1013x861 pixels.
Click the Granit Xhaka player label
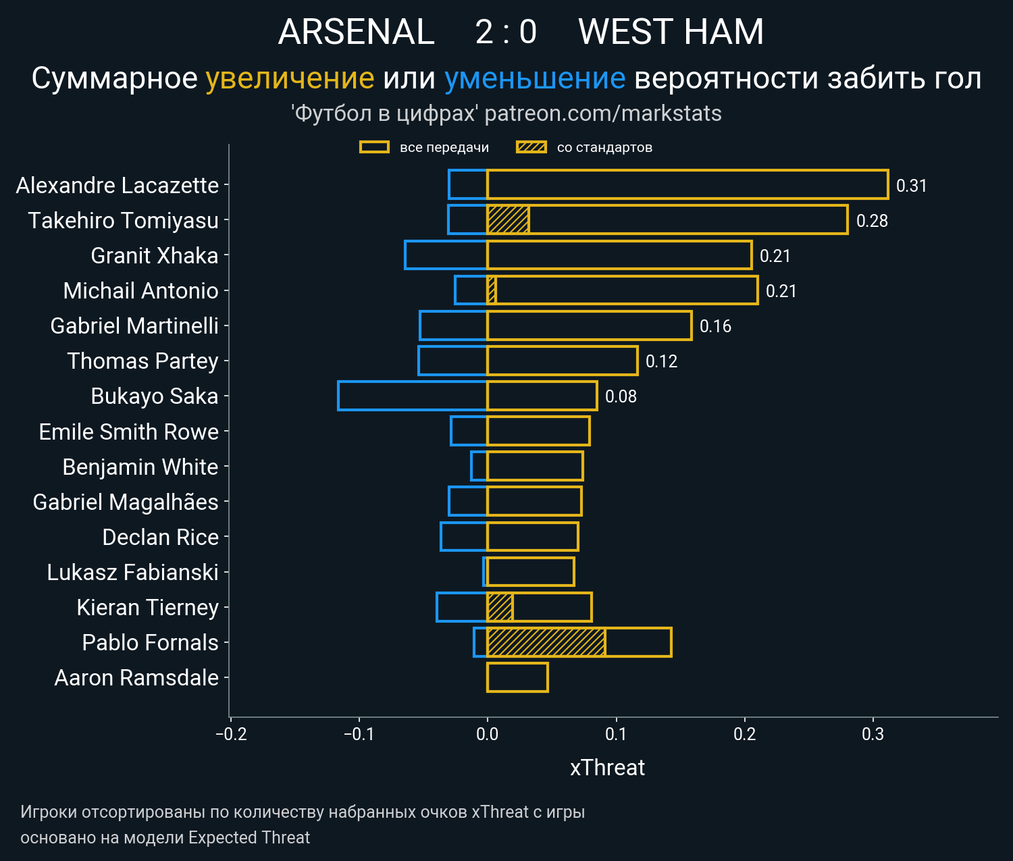155,256
